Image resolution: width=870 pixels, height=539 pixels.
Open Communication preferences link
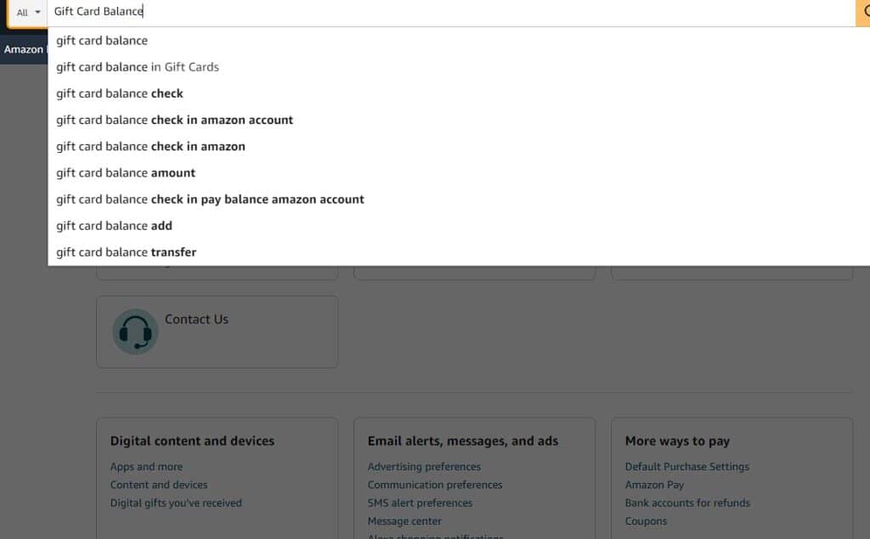point(434,485)
